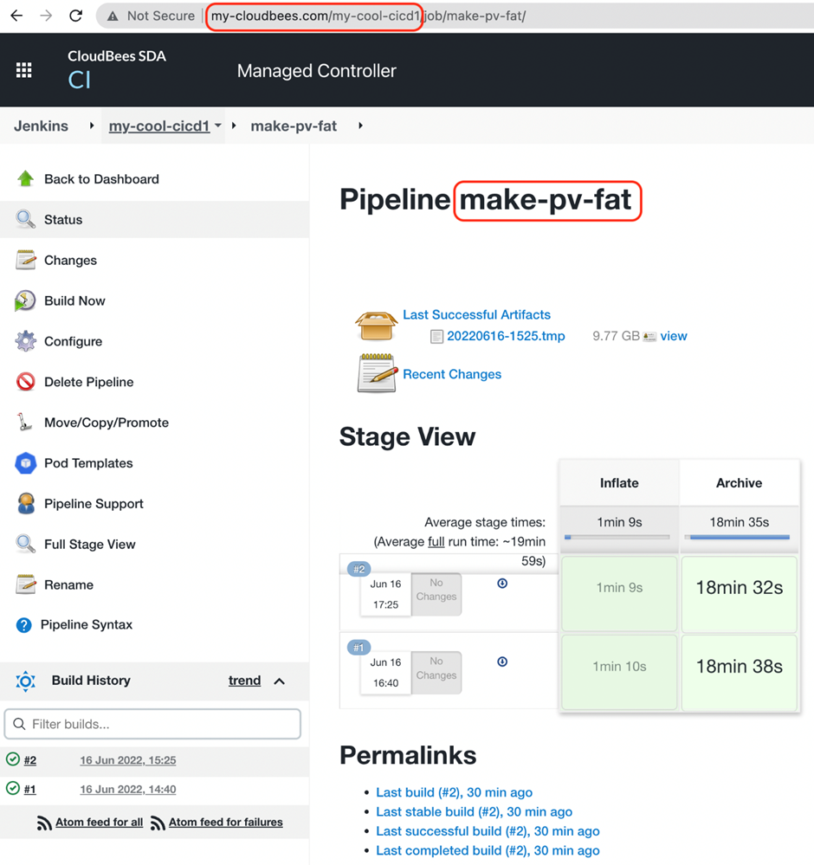
Task: Expand the make-pv-fat breadcrumb arrow
Action: click(x=360, y=126)
